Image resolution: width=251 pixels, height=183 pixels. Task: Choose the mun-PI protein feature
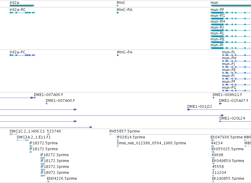tap(237, 79)
